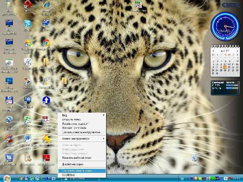Click the Windows Start orb
The width and height of the screenshot is (243, 182).
point(7,178)
